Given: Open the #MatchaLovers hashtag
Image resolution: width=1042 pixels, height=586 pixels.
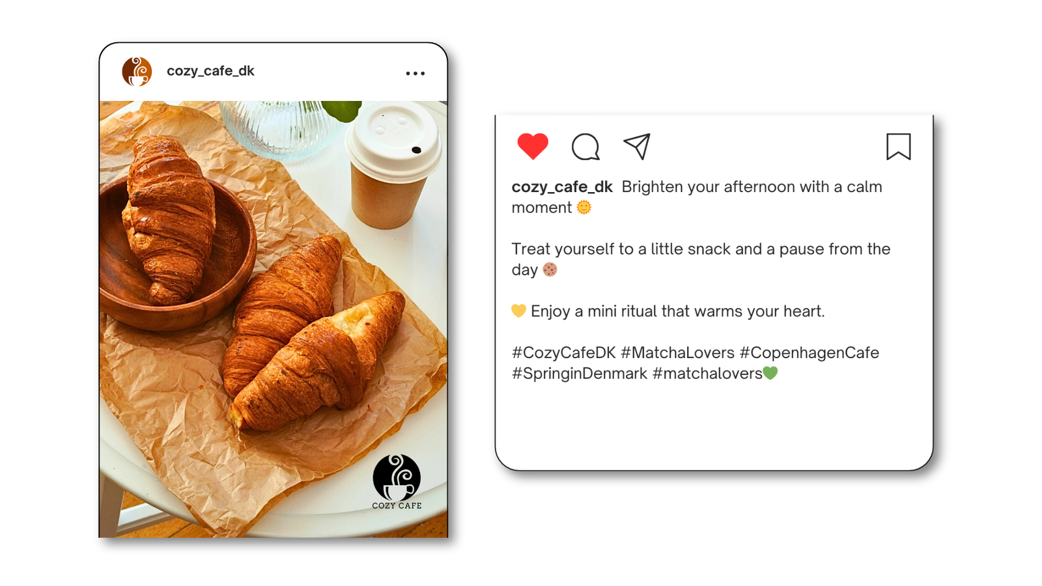Looking at the screenshot, I should 677,352.
